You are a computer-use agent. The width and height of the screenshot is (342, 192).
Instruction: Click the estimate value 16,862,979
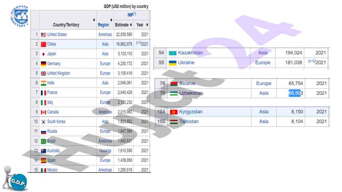[x=124, y=44]
